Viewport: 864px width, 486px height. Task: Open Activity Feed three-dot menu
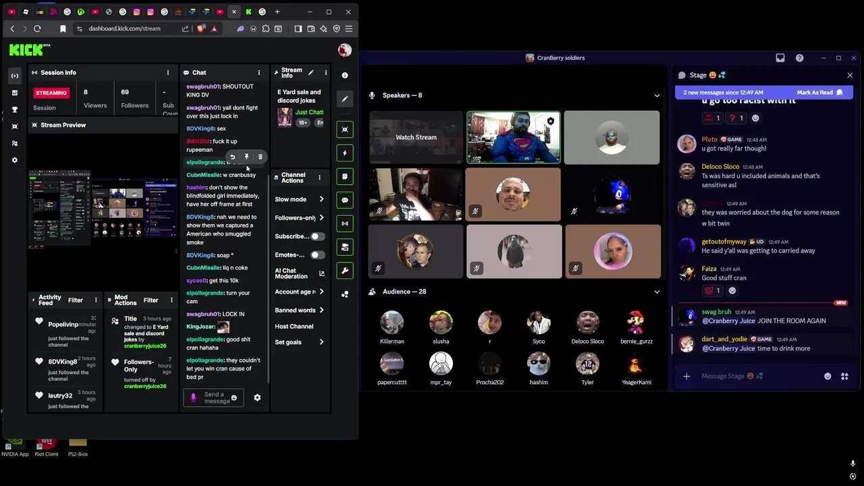click(96, 300)
